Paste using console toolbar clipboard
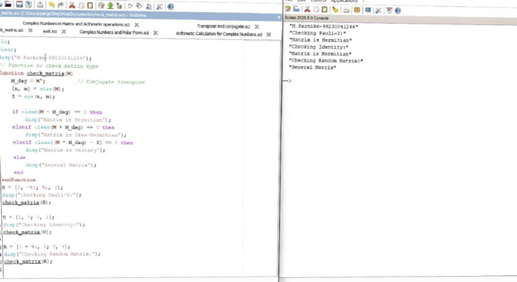The height and width of the screenshot is (282, 517). click(x=324, y=9)
